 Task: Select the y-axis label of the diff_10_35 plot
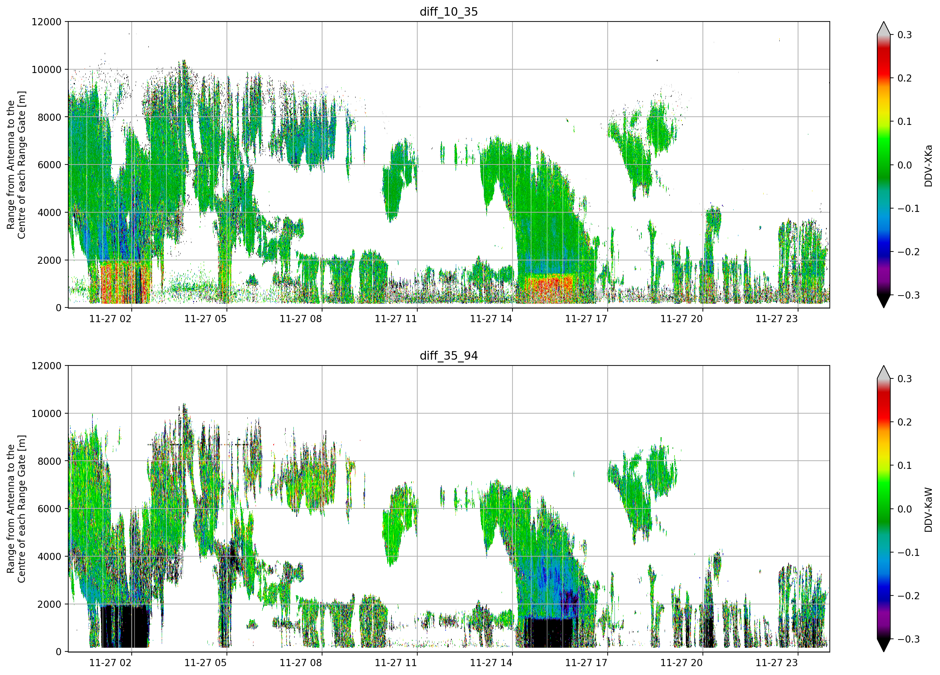point(16,165)
